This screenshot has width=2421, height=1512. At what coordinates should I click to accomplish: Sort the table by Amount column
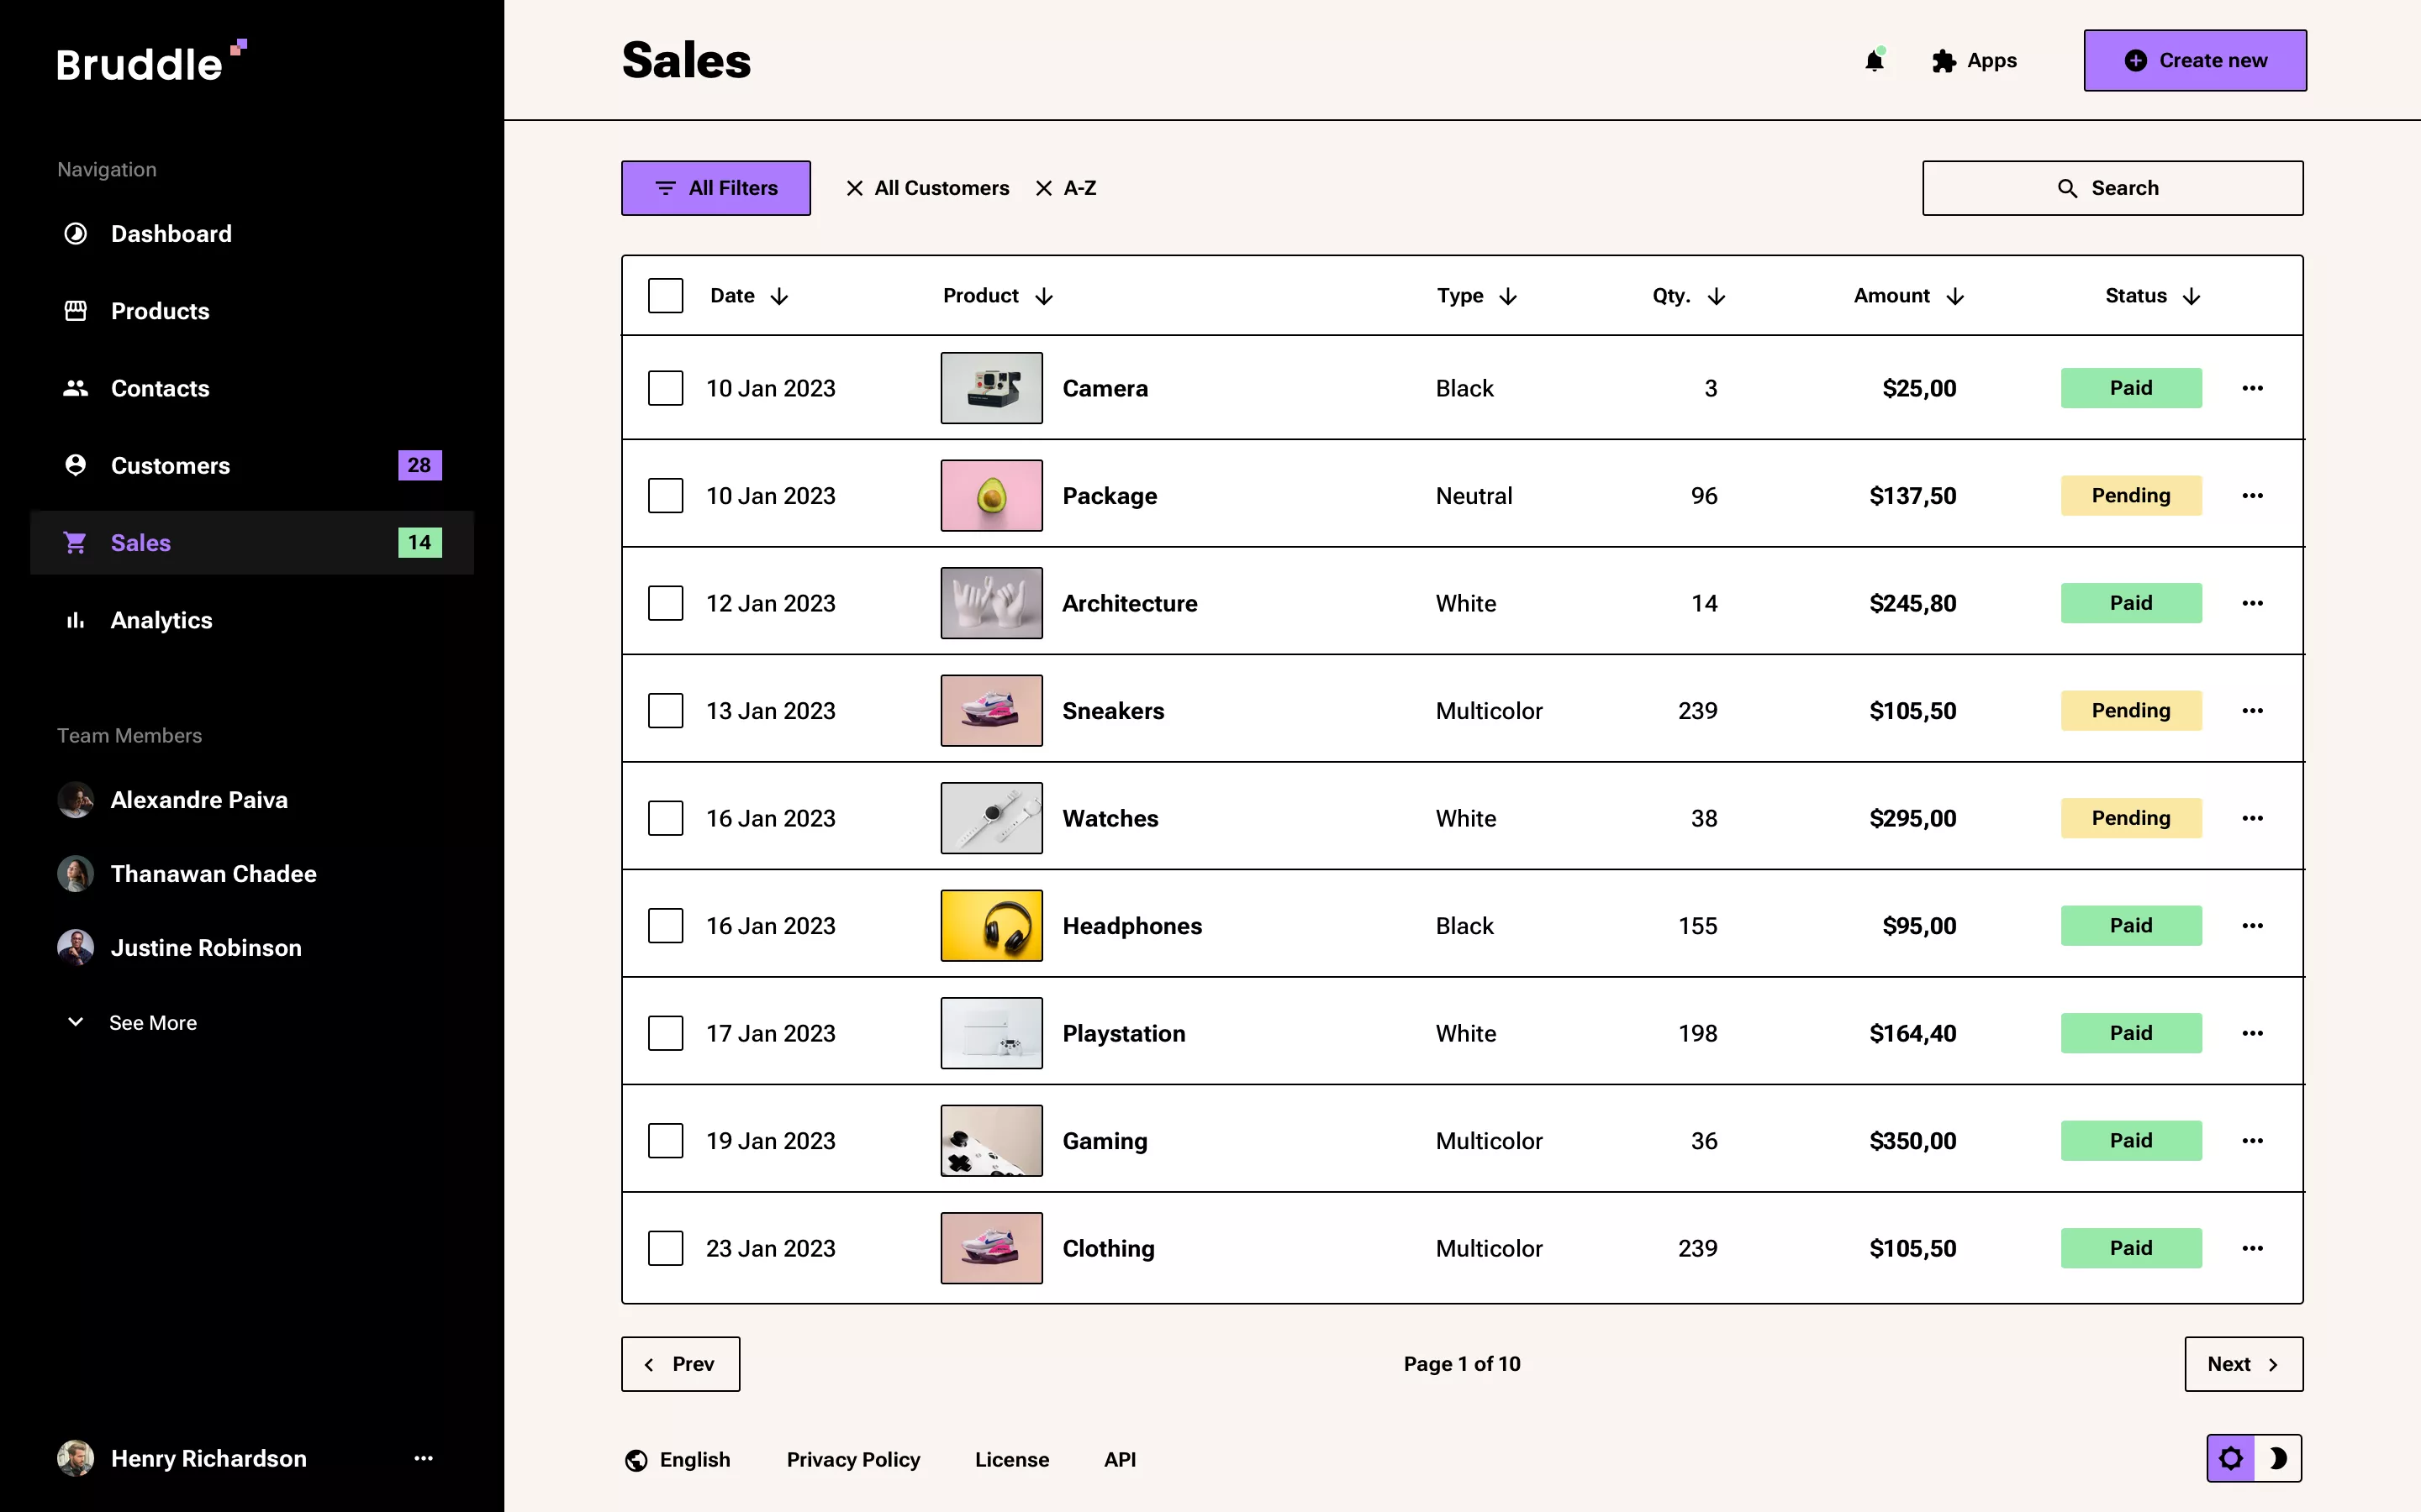pos(1956,295)
